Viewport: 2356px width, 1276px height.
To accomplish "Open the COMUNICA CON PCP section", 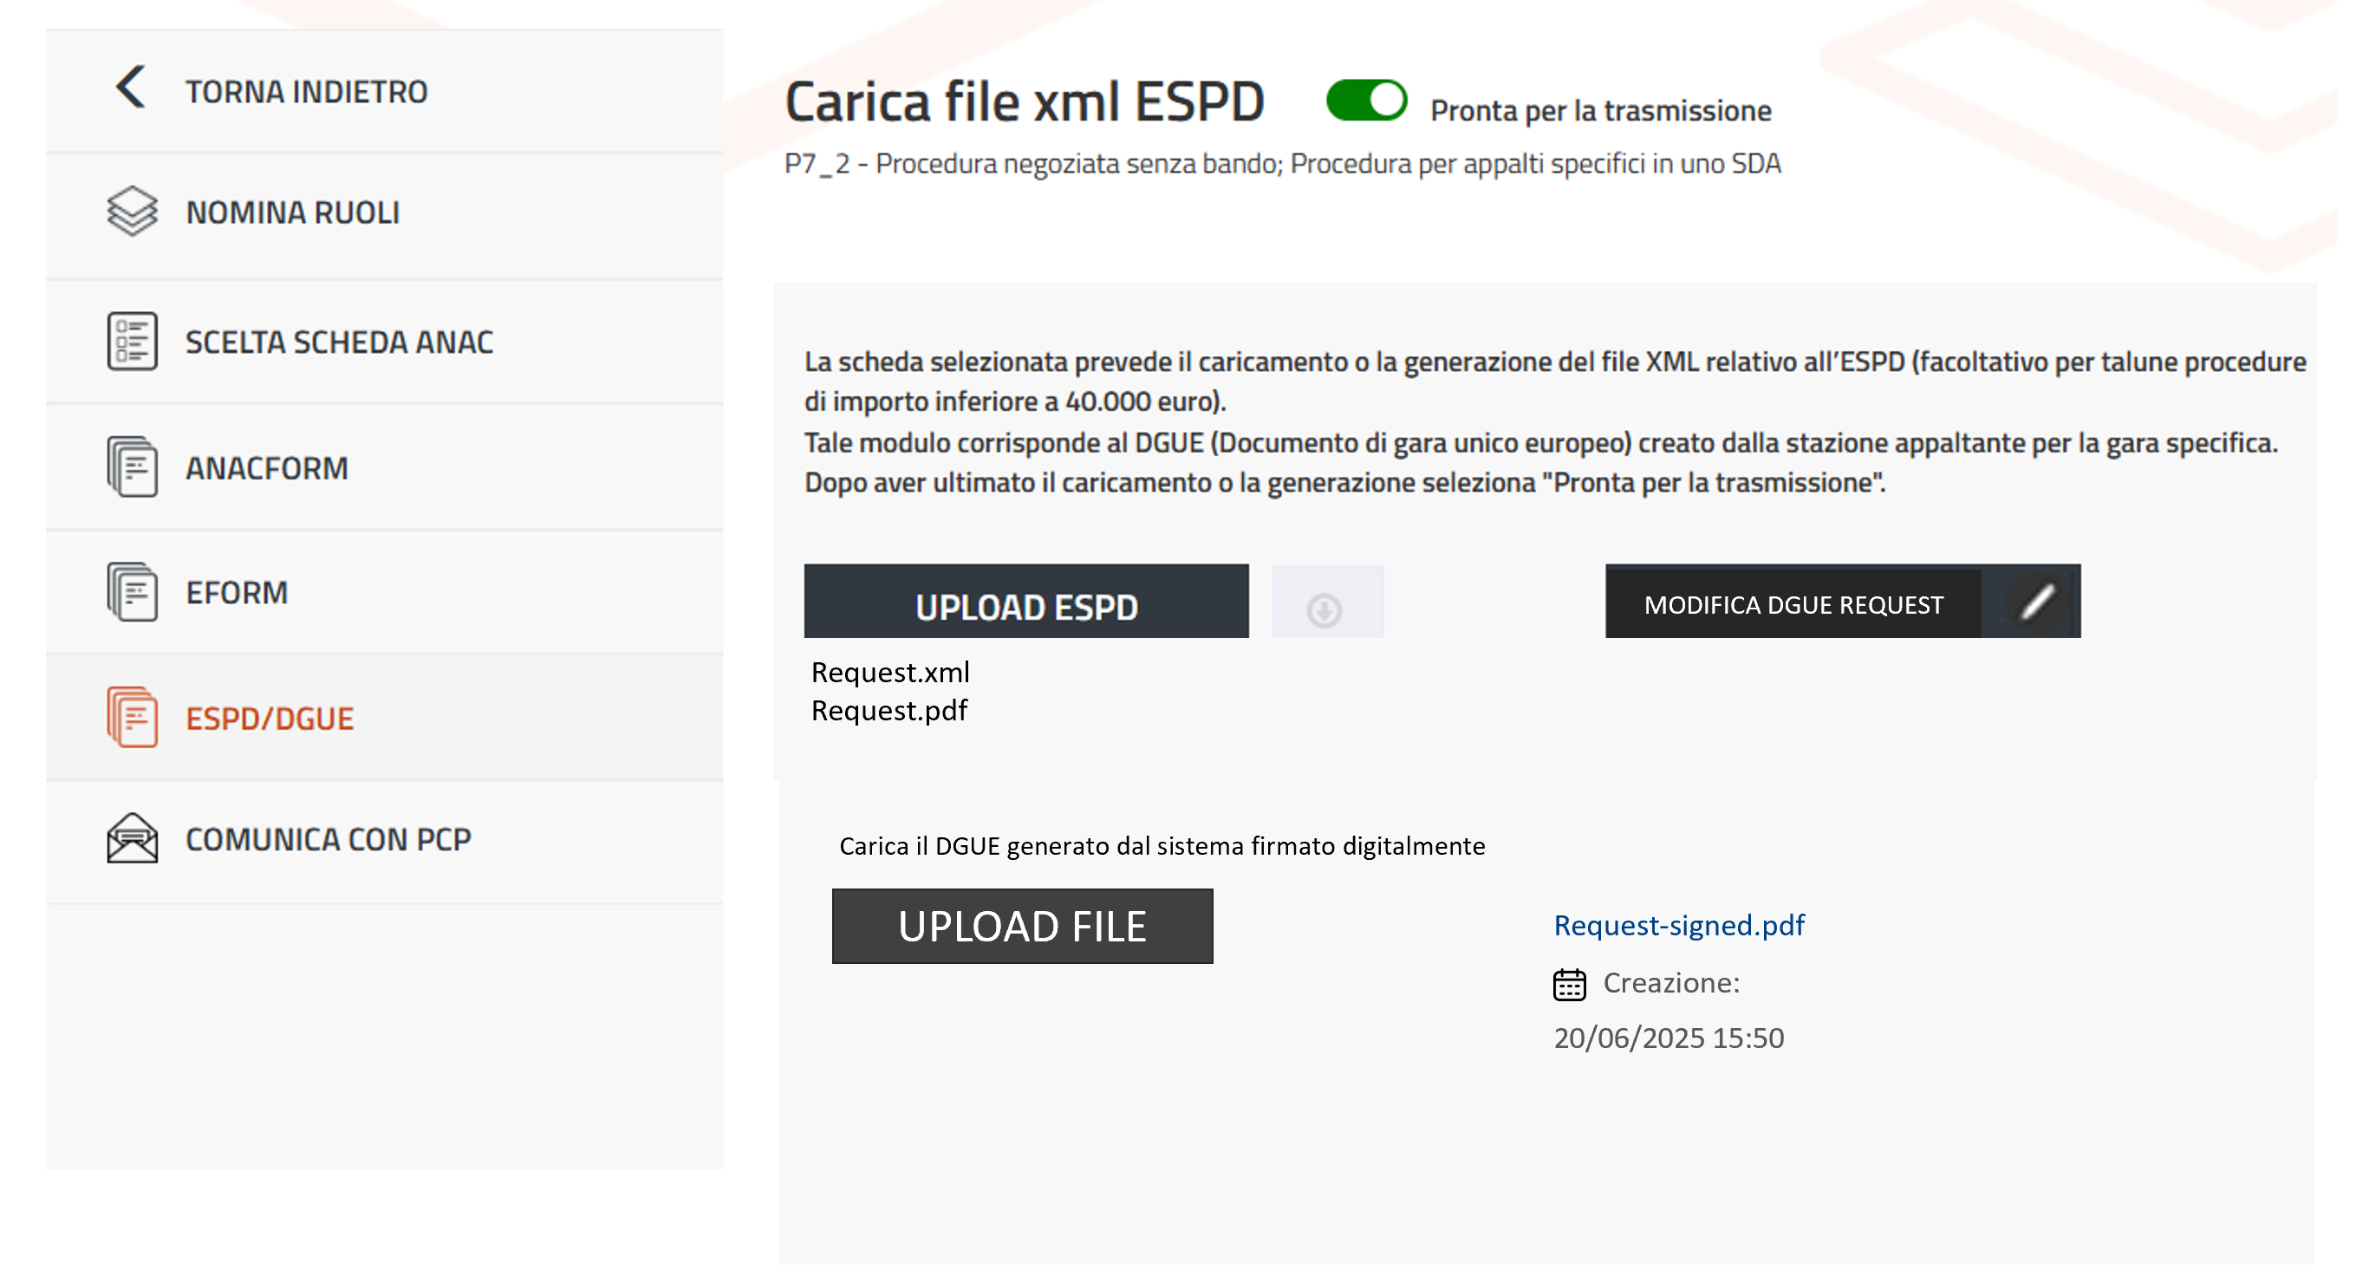I will tap(329, 840).
